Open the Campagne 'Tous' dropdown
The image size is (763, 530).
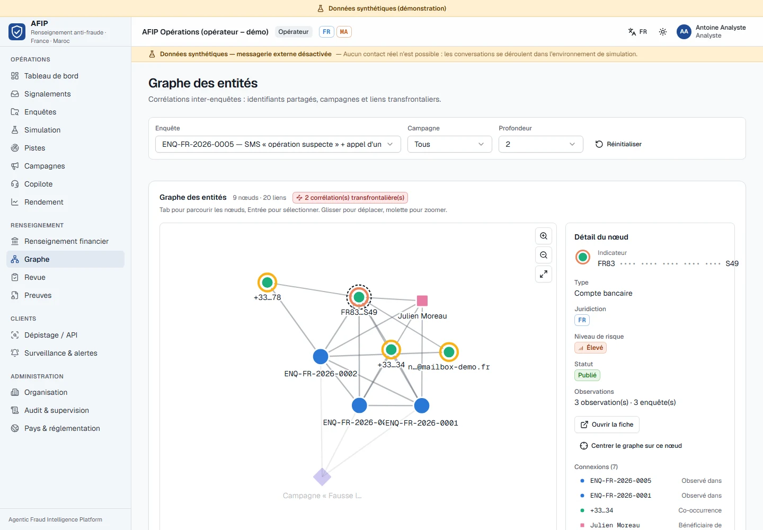pos(450,144)
